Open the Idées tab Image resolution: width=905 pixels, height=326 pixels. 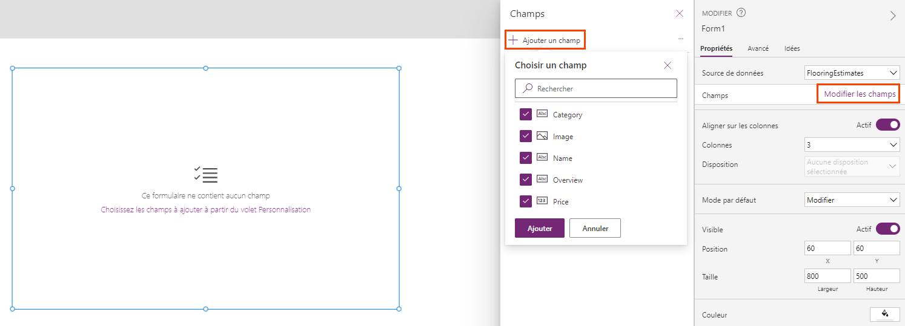792,48
